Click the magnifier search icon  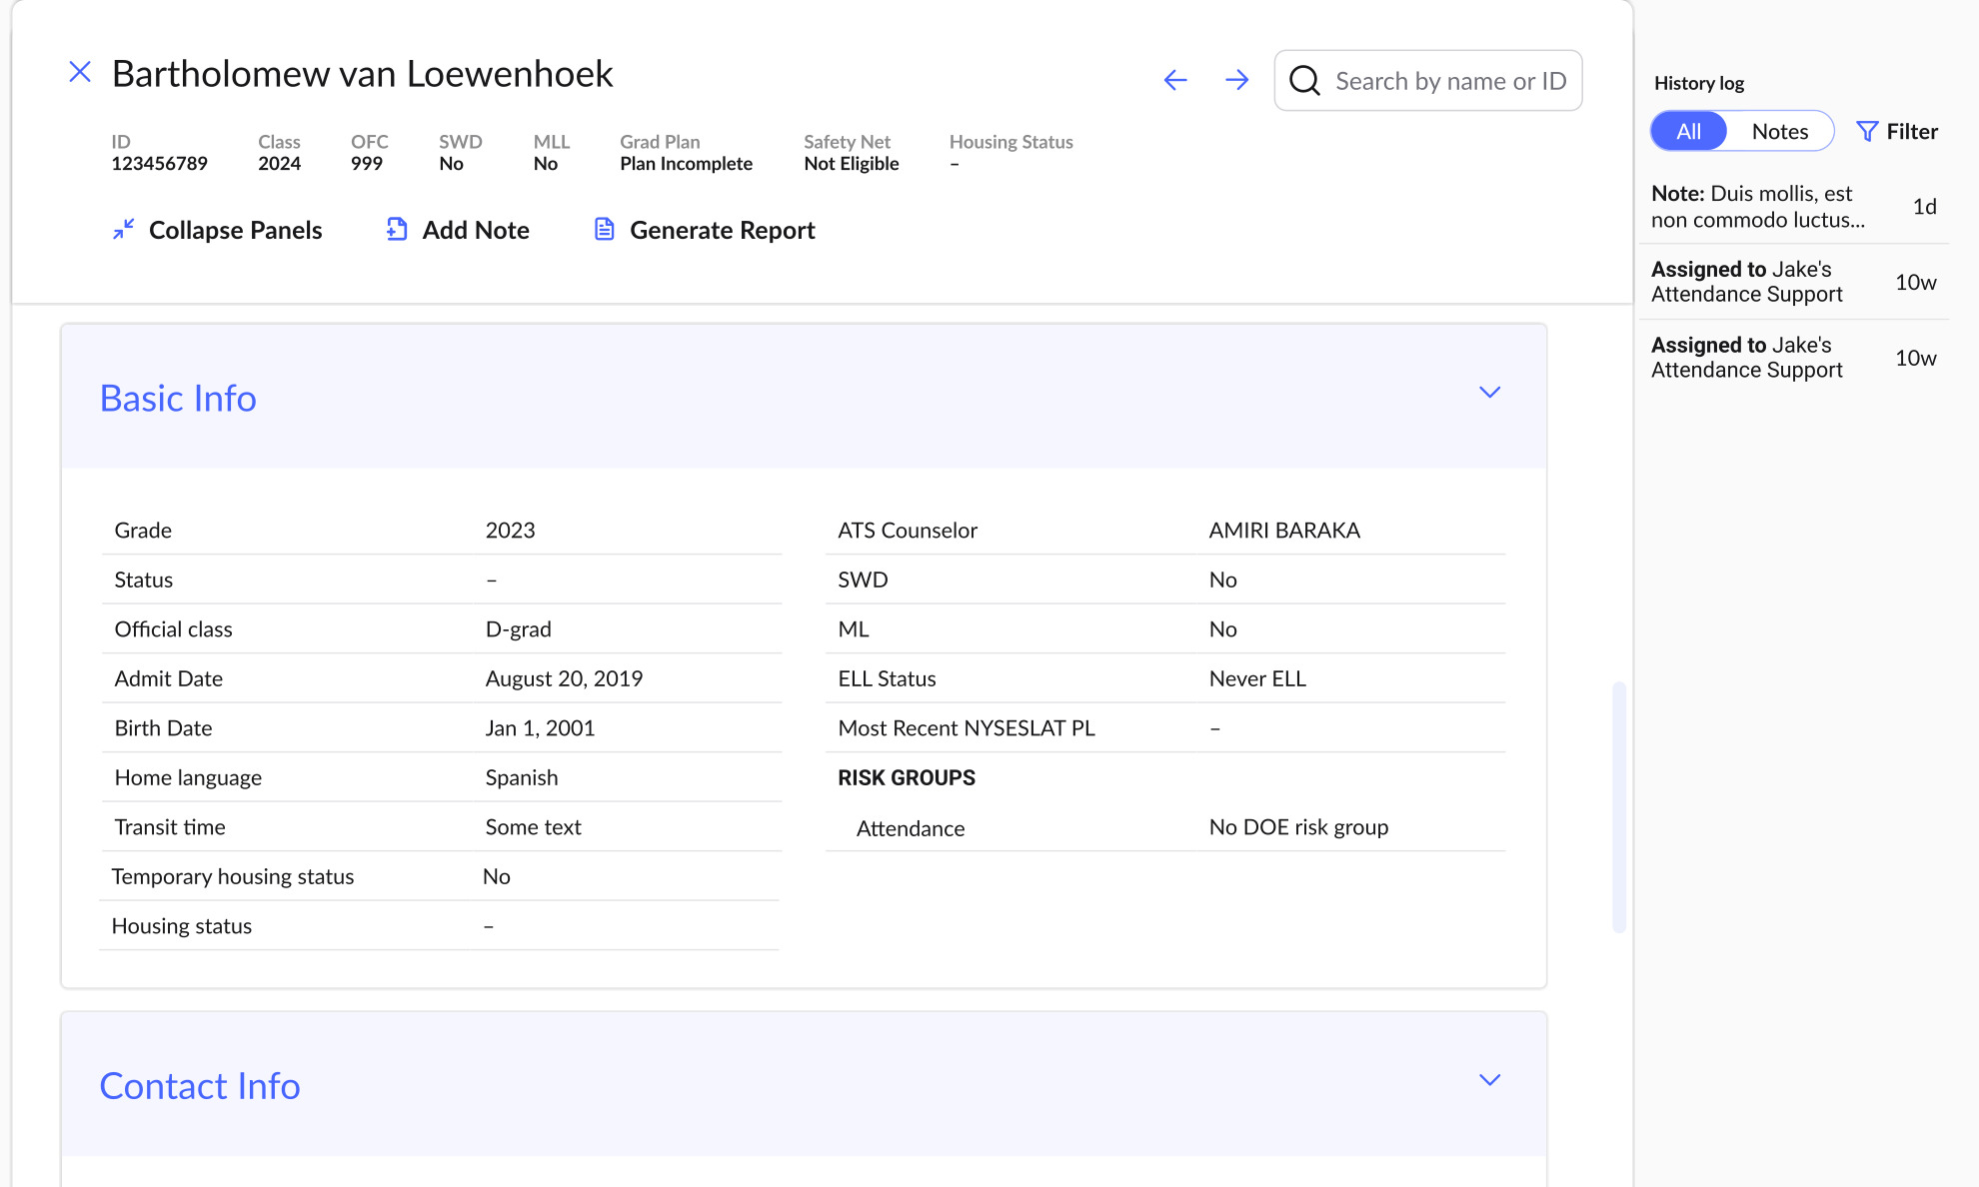point(1304,80)
